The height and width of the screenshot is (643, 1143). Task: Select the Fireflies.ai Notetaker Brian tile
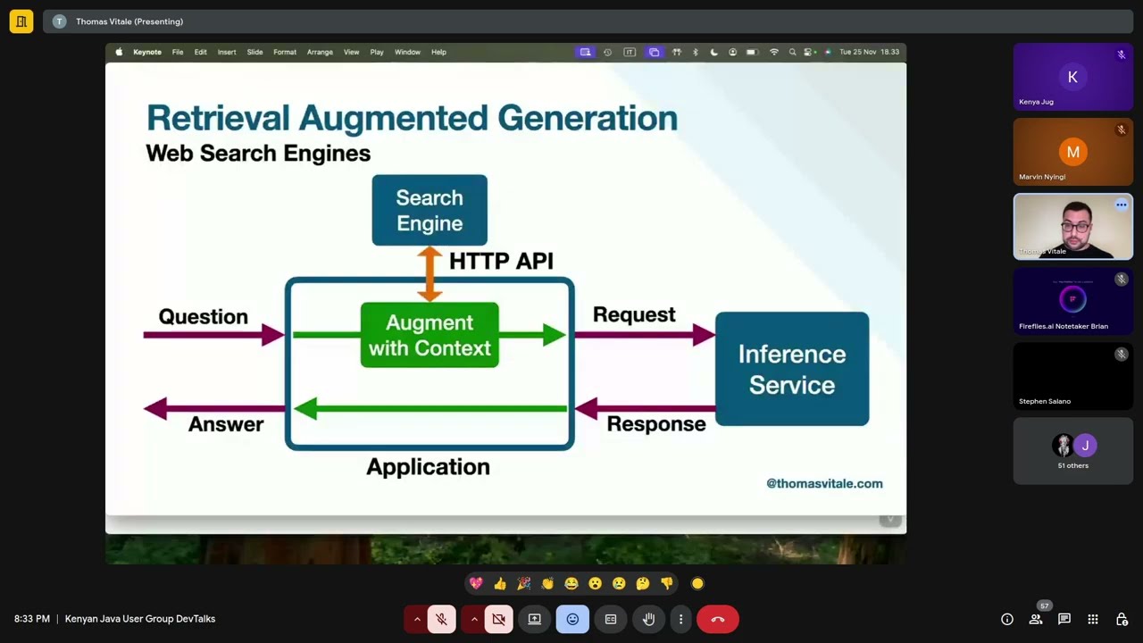1072,301
